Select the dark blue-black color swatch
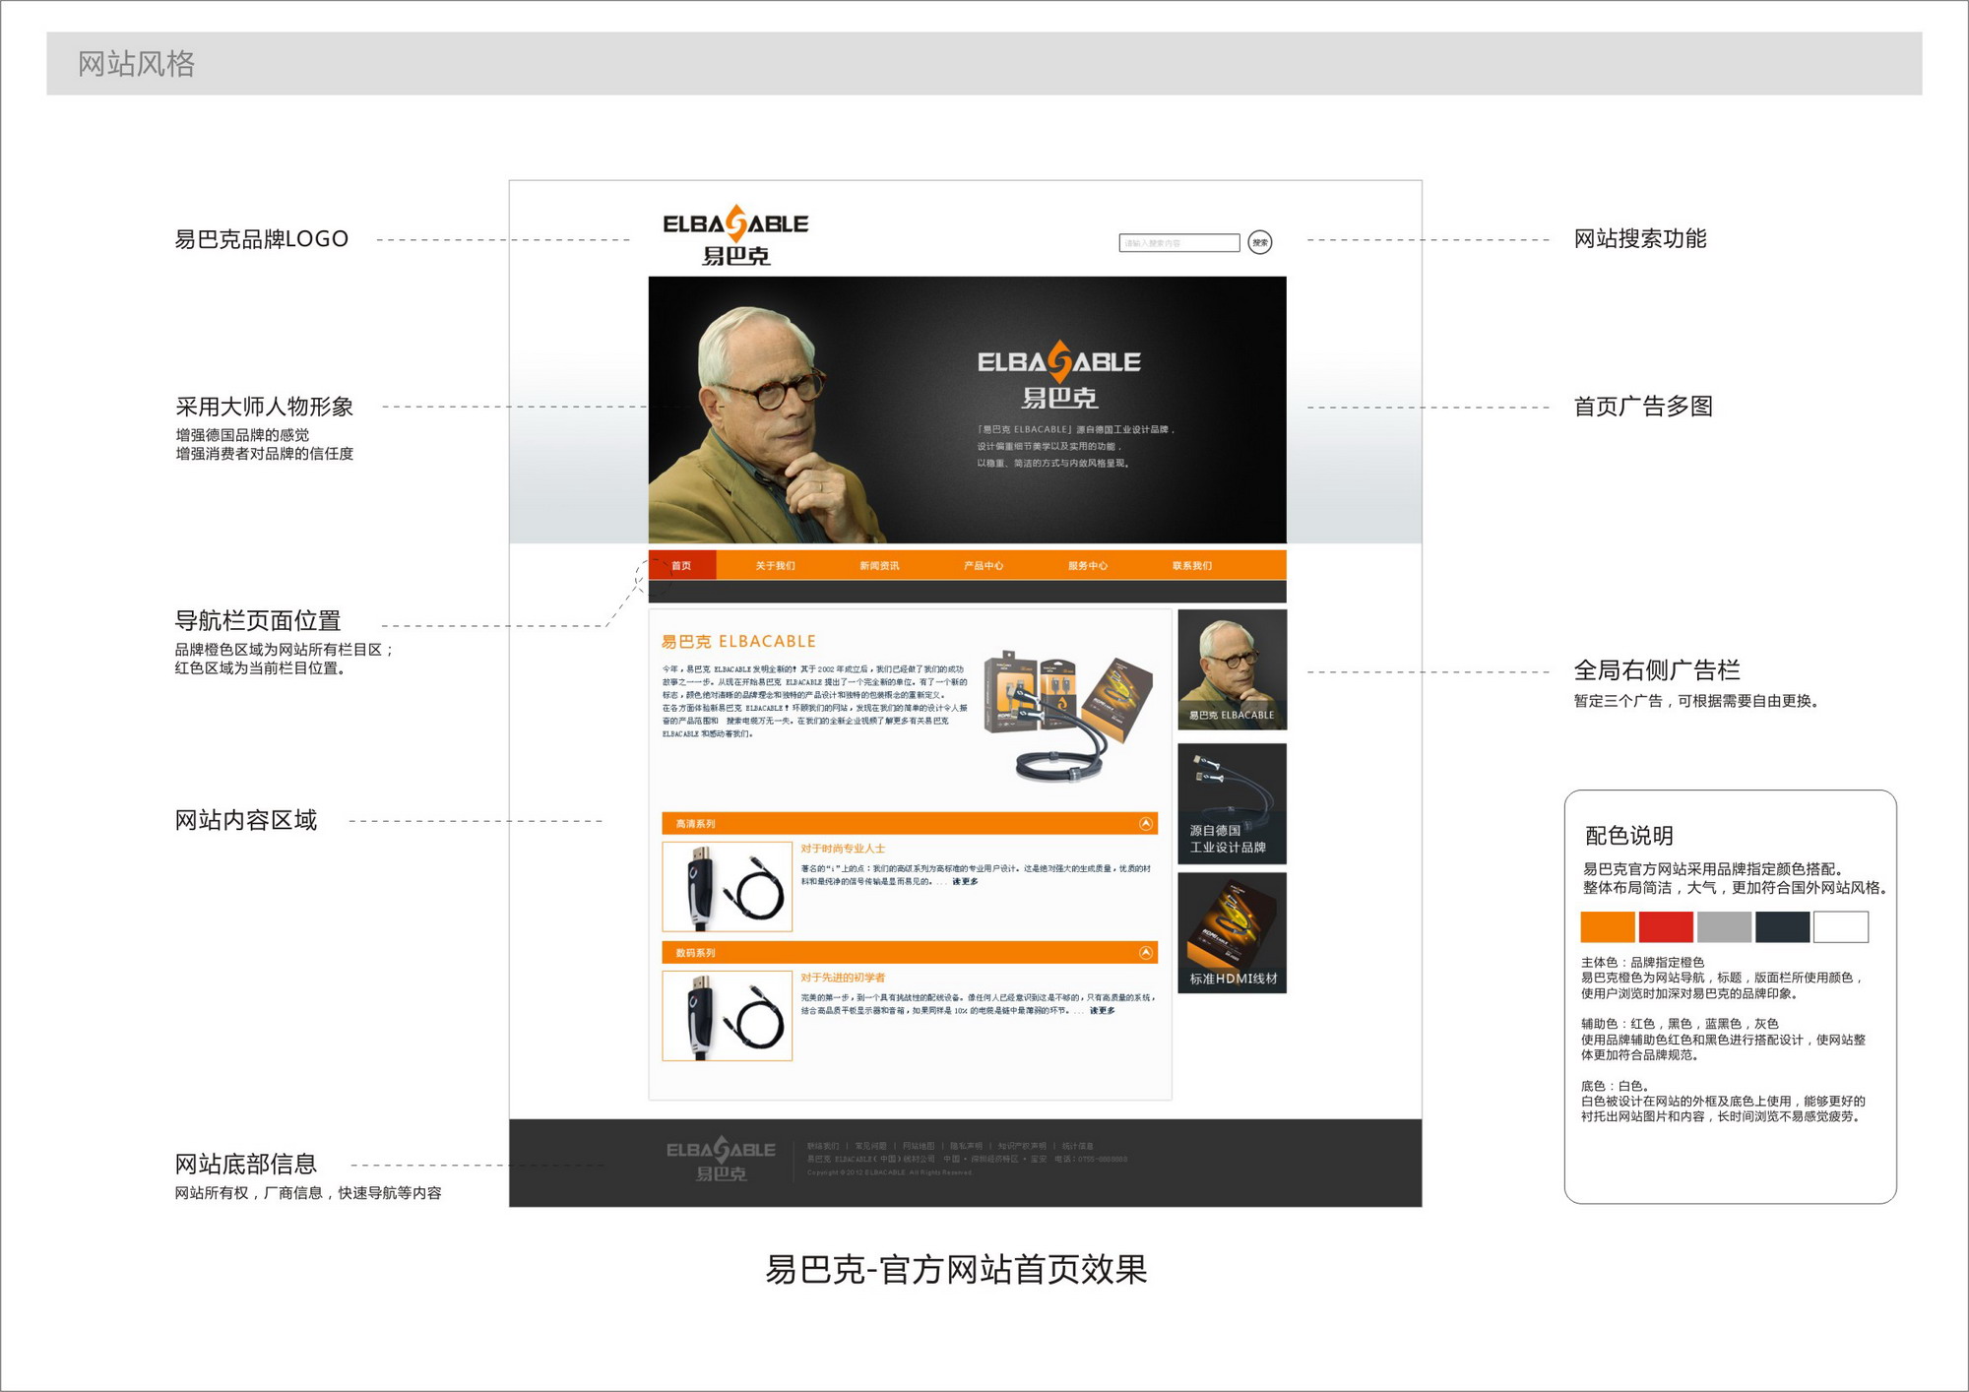The width and height of the screenshot is (1969, 1392). 1782,926
